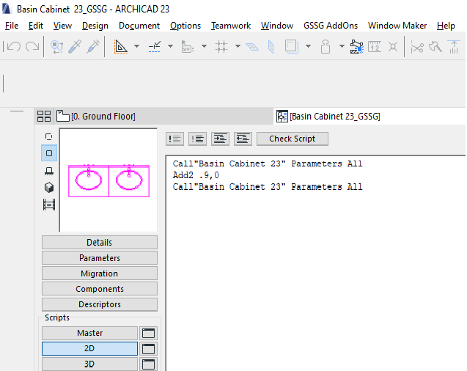Expand the Snap Guides dropdown arrow
The width and height of the screenshot is (467, 371).
pyautogui.click(x=170, y=46)
